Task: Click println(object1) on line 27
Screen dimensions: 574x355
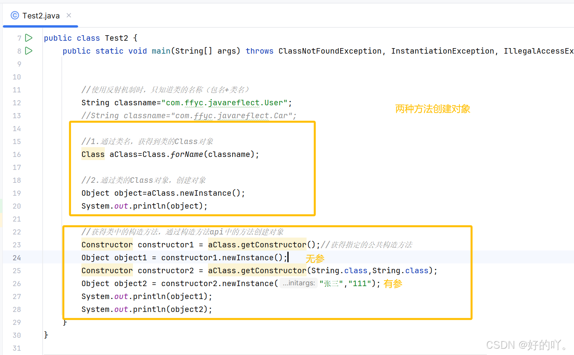Action: pos(170,297)
